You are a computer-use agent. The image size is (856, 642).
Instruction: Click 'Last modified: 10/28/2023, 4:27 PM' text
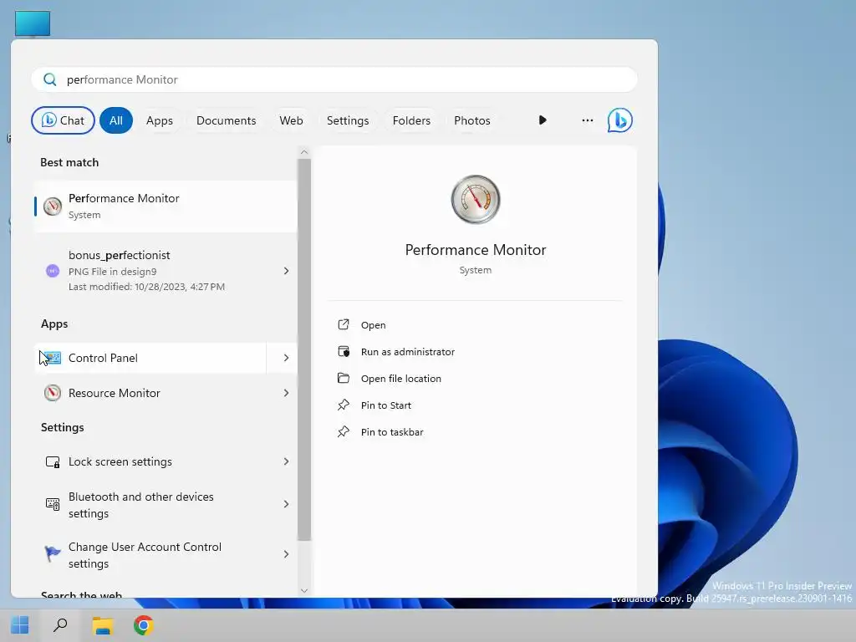coord(146,287)
